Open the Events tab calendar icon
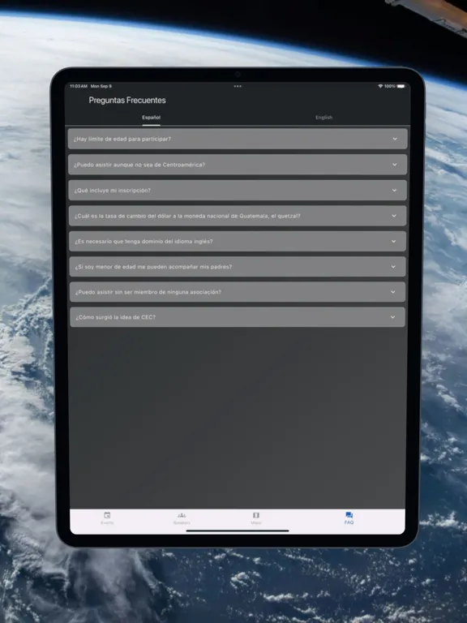The image size is (467, 623). point(107,515)
